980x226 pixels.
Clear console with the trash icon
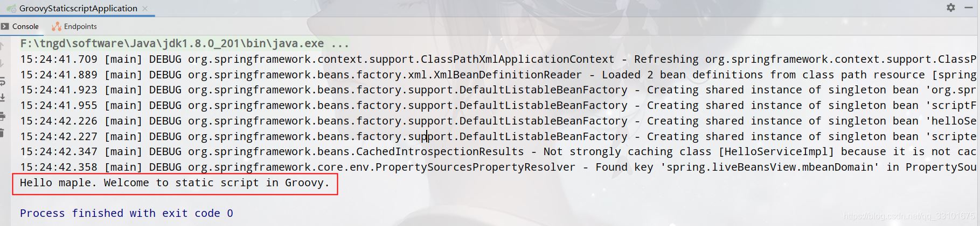pyautogui.click(x=2, y=133)
